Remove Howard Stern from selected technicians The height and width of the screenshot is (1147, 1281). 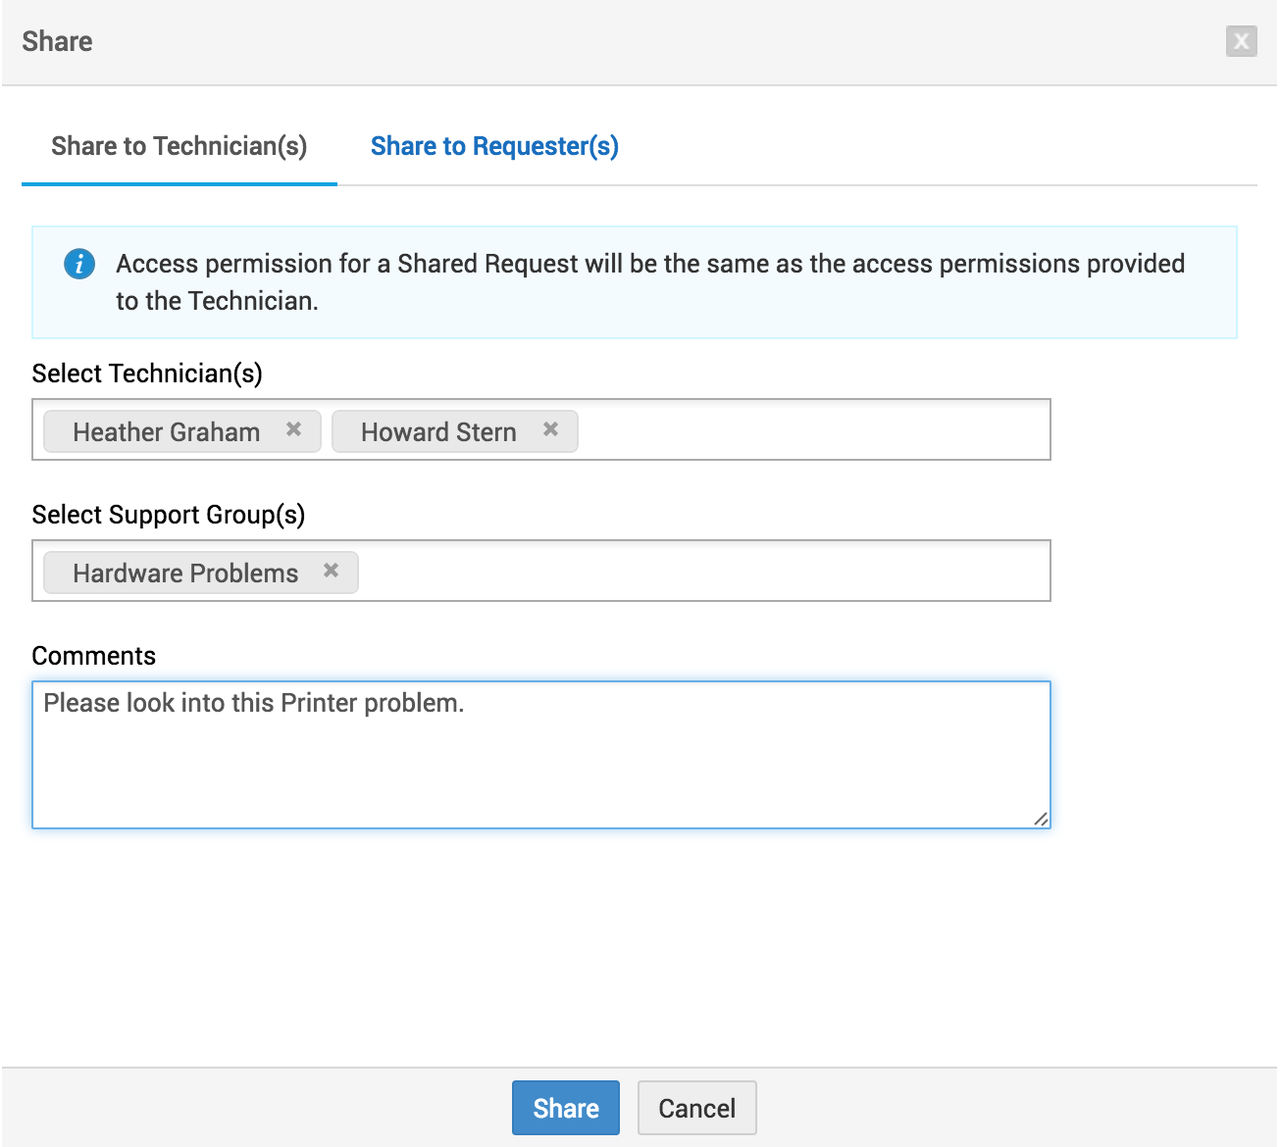(x=551, y=429)
